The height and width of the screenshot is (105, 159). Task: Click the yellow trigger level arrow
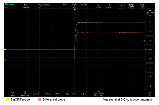pyautogui.click(x=144, y=41)
